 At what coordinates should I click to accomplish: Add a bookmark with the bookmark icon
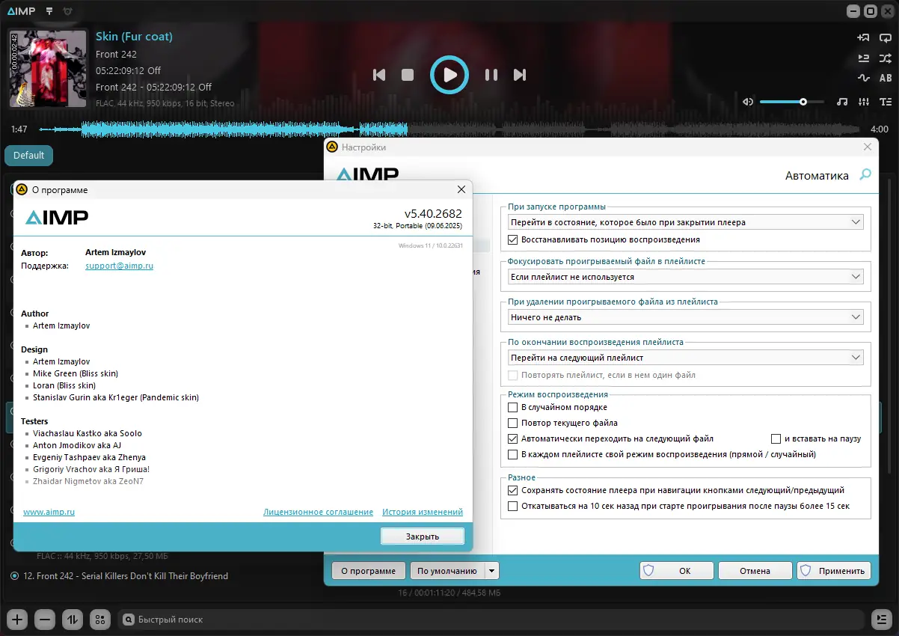click(863, 38)
